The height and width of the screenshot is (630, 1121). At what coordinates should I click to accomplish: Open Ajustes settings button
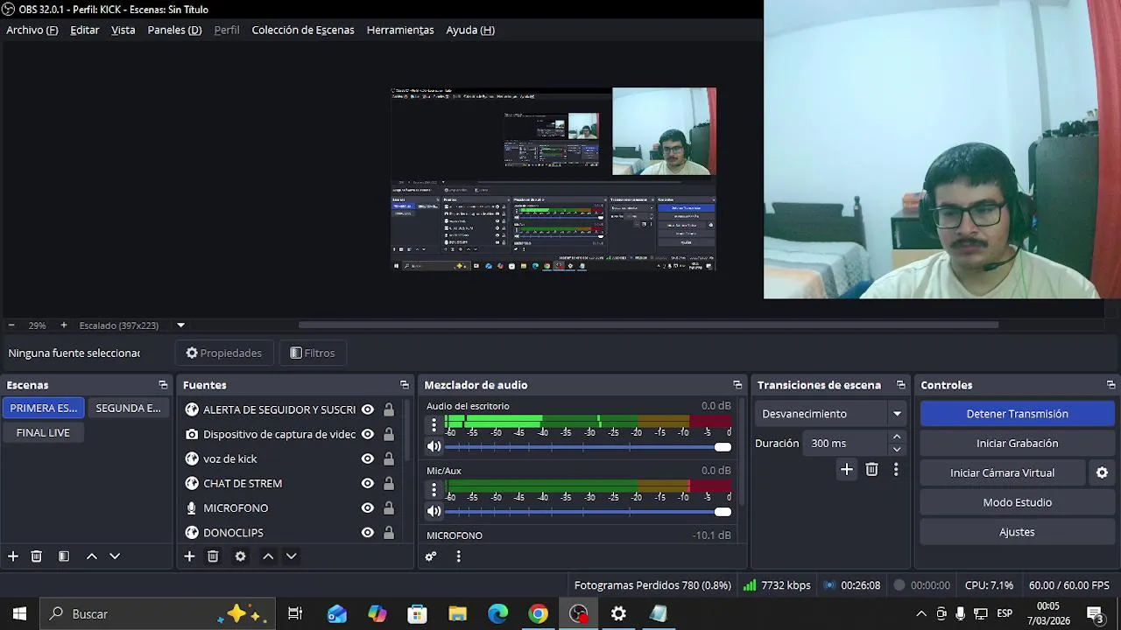tap(1017, 532)
